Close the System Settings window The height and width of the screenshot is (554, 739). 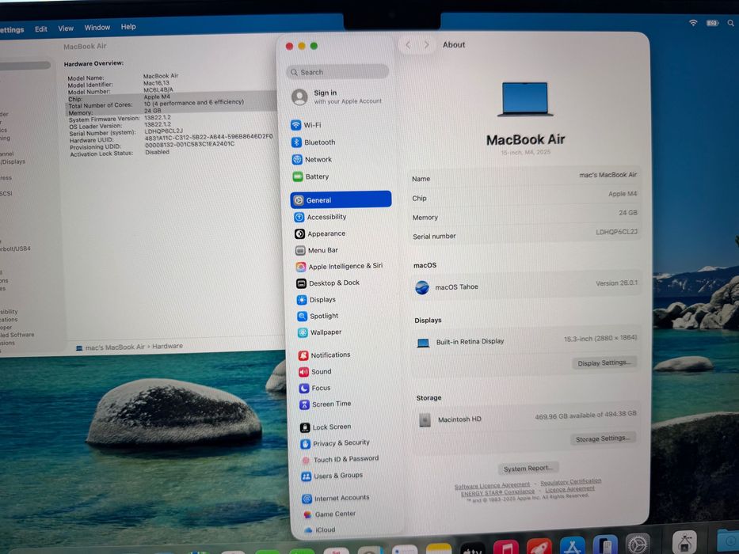(x=289, y=46)
